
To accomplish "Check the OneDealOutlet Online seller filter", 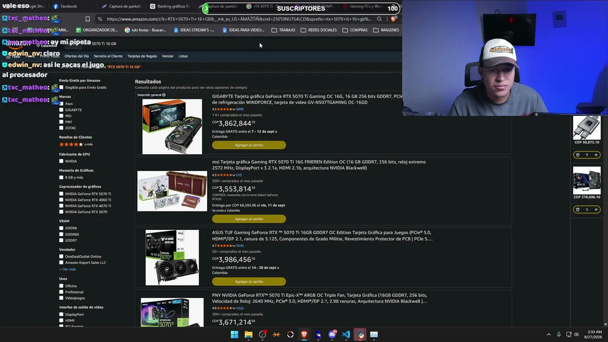I will [x=61, y=256].
